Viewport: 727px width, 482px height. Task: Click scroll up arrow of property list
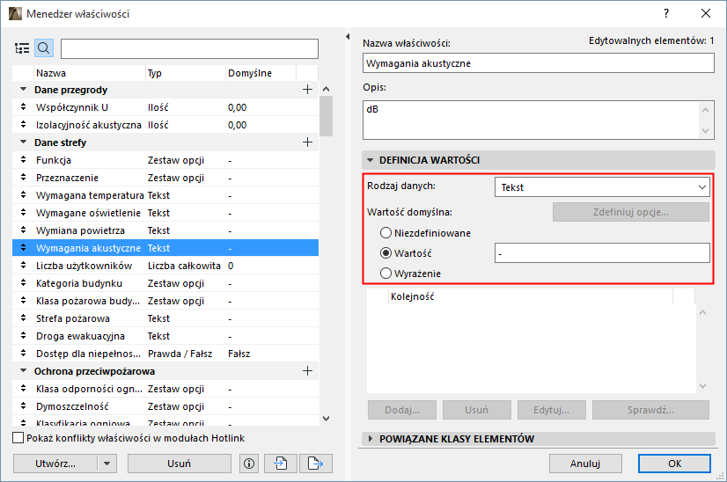(326, 89)
